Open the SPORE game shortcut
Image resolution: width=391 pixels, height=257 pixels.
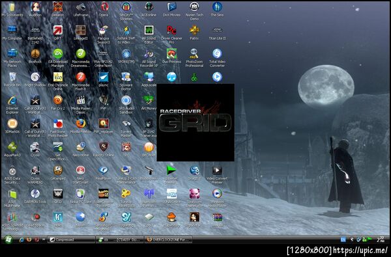click(126, 57)
